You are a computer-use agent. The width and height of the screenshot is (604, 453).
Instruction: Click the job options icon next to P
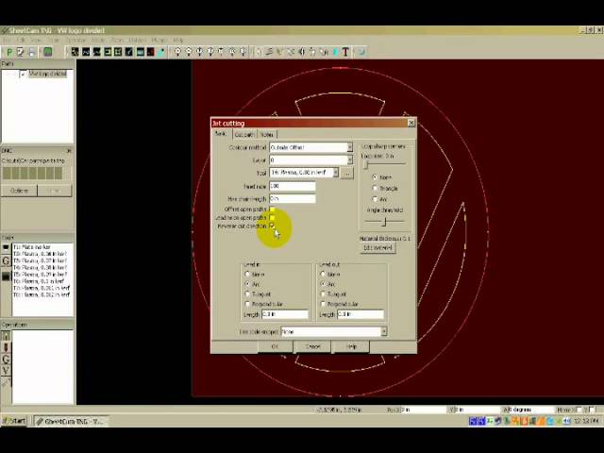click(x=21, y=52)
